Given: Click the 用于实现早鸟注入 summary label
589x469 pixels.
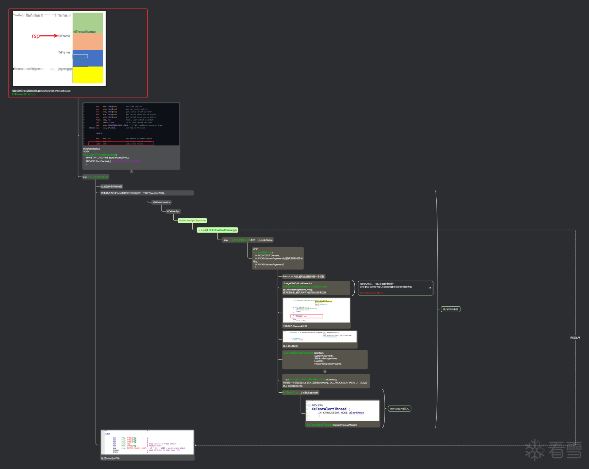Looking at the screenshot, I should tap(399, 409).
